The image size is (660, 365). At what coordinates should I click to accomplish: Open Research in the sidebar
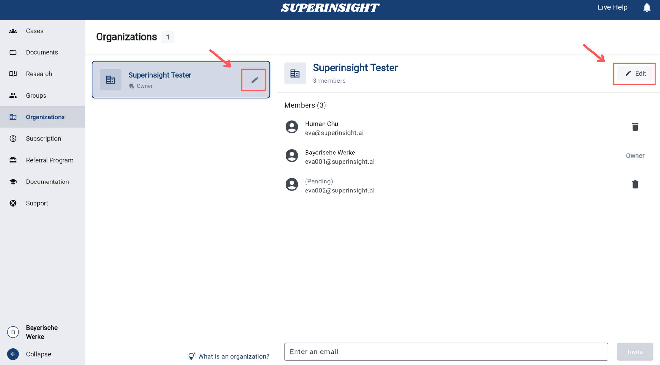click(43, 74)
